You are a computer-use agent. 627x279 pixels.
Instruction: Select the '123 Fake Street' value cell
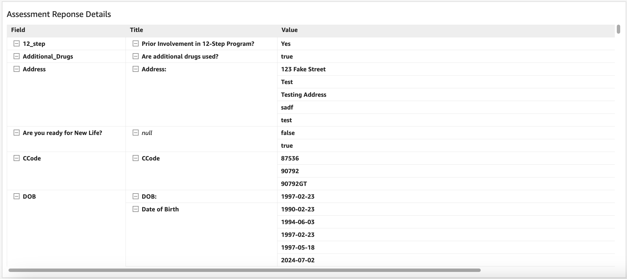click(x=303, y=69)
